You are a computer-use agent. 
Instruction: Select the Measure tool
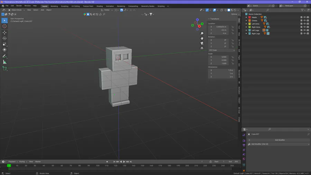(x=4, y=62)
